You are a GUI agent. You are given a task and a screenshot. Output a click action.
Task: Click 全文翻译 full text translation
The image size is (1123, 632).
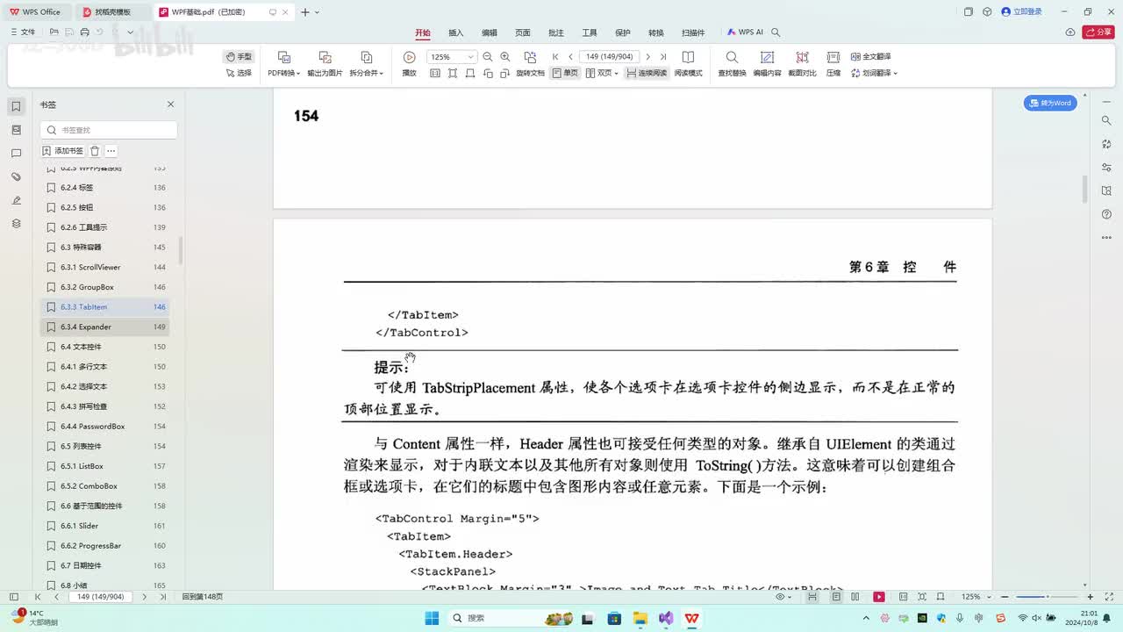point(870,56)
